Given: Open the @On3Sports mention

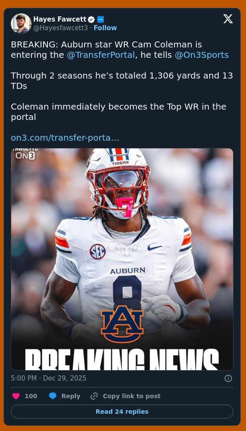Looking at the screenshot, I should click(x=202, y=55).
